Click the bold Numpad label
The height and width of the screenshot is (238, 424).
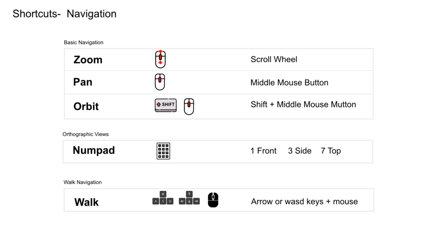click(x=94, y=150)
